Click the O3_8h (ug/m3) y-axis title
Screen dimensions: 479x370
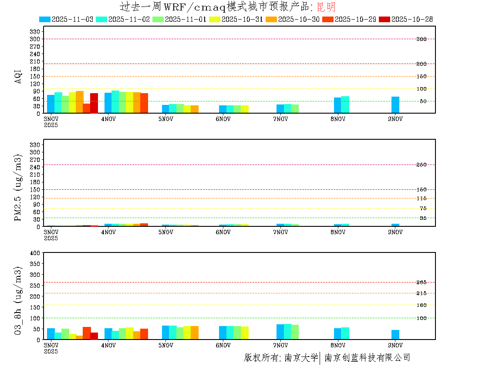(x=18, y=300)
